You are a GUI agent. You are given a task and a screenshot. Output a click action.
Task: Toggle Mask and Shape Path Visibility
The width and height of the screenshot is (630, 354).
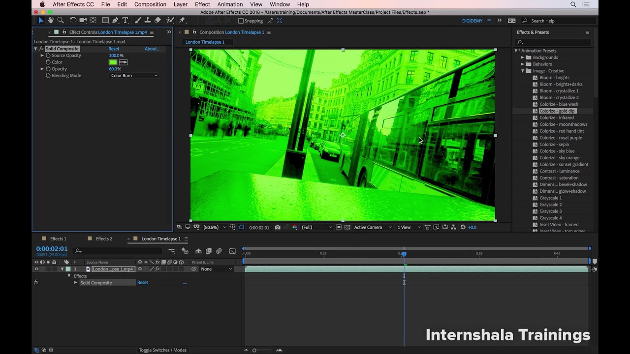click(x=241, y=227)
